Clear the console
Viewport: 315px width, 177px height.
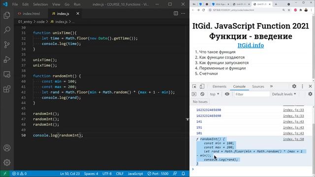click(x=202, y=94)
